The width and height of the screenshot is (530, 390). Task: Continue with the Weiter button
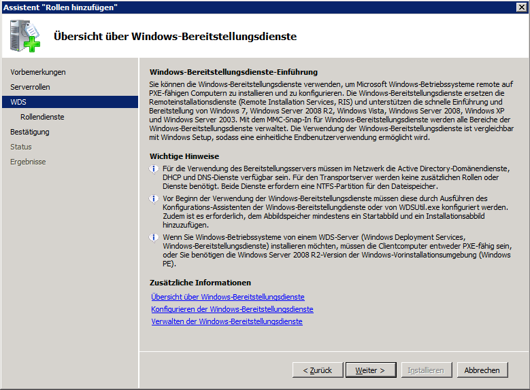coord(370,370)
